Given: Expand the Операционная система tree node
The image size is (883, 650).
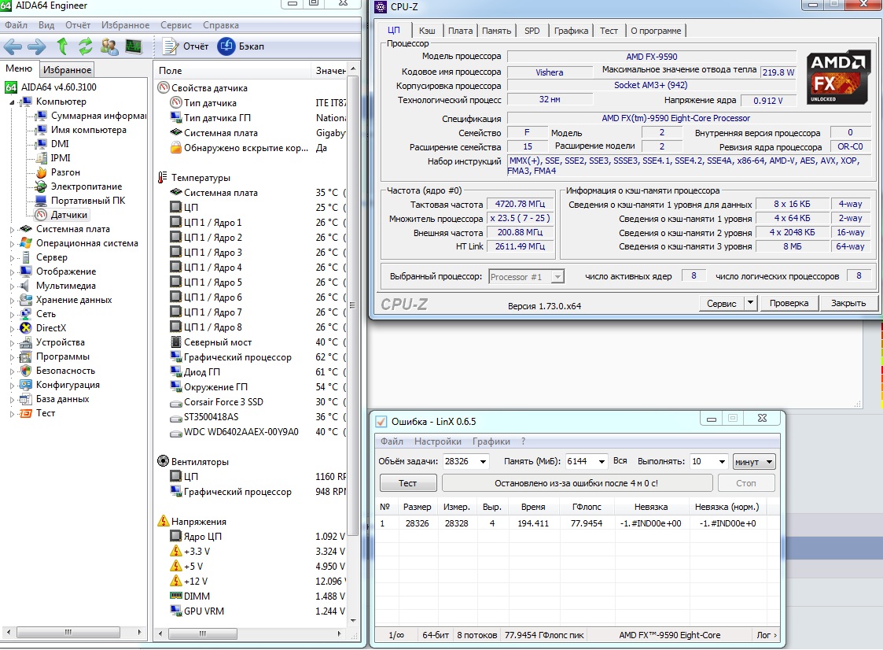Looking at the screenshot, I should coord(12,243).
